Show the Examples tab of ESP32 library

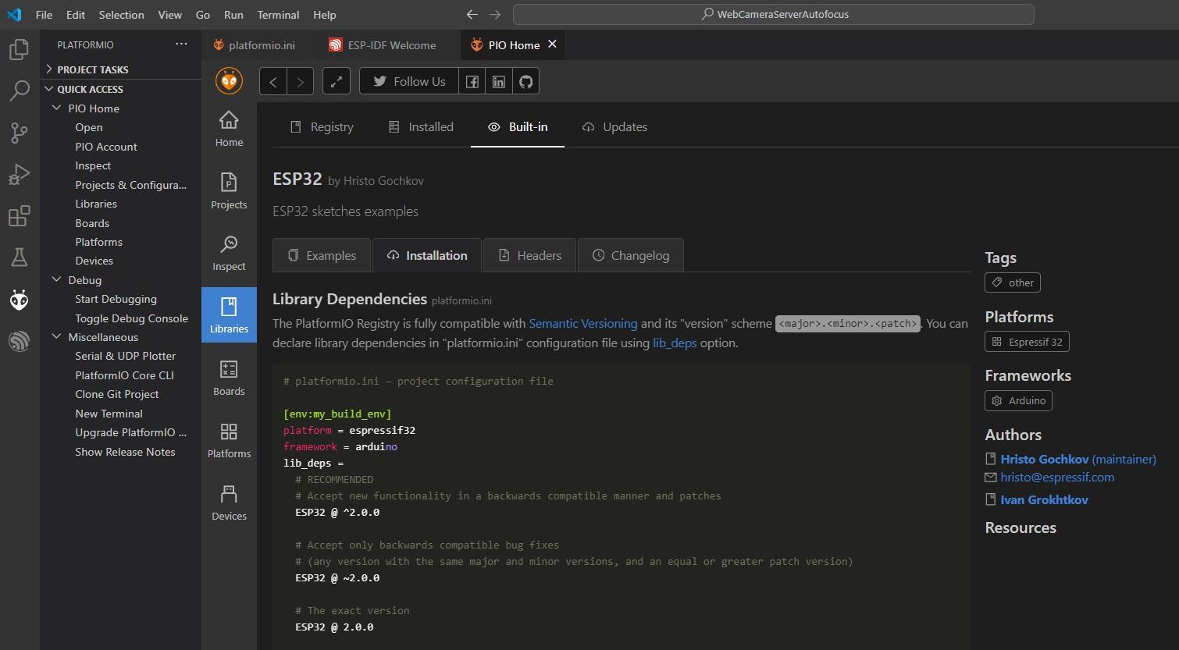(x=322, y=255)
